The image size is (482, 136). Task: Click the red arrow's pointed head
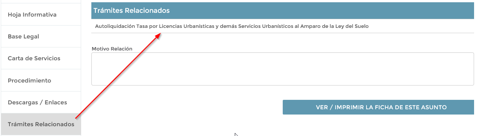(159, 35)
